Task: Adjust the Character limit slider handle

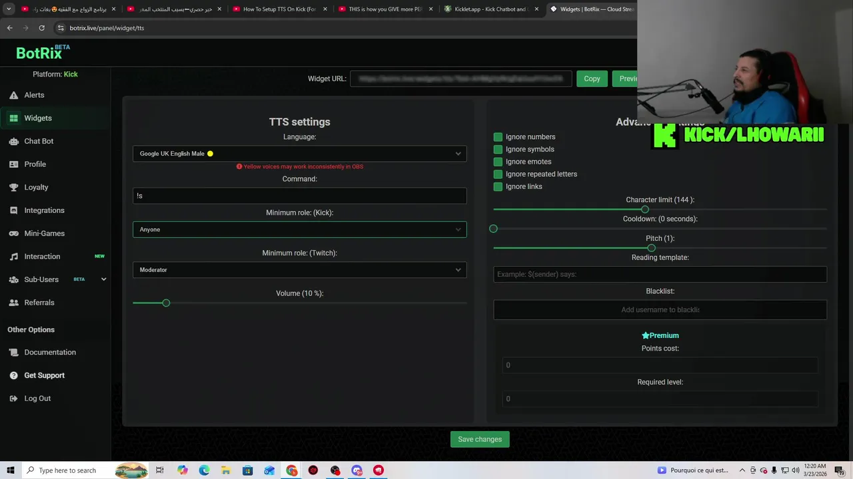Action: pyautogui.click(x=645, y=210)
